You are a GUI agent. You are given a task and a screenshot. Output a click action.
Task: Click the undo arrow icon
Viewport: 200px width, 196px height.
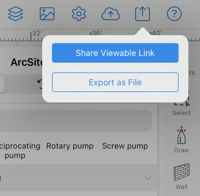pyautogui.click(x=40, y=84)
